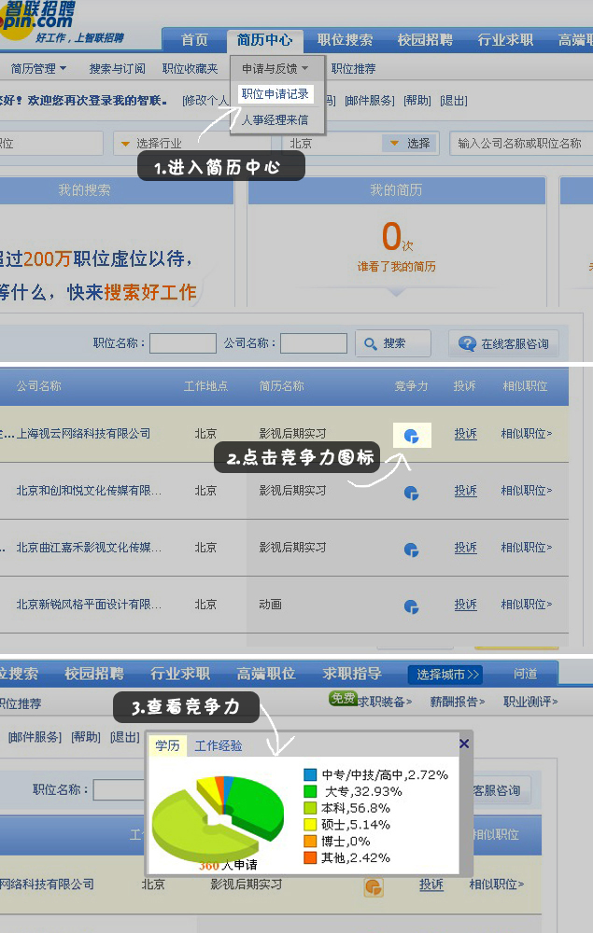
Task: Click 投诉 link for 北京新锐风格平面设计 row
Action: tap(465, 605)
